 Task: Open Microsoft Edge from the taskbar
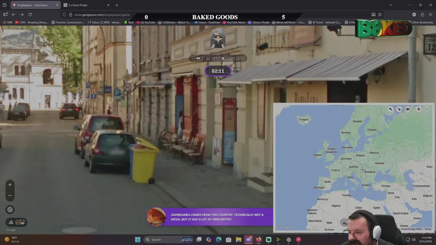click(x=219, y=240)
